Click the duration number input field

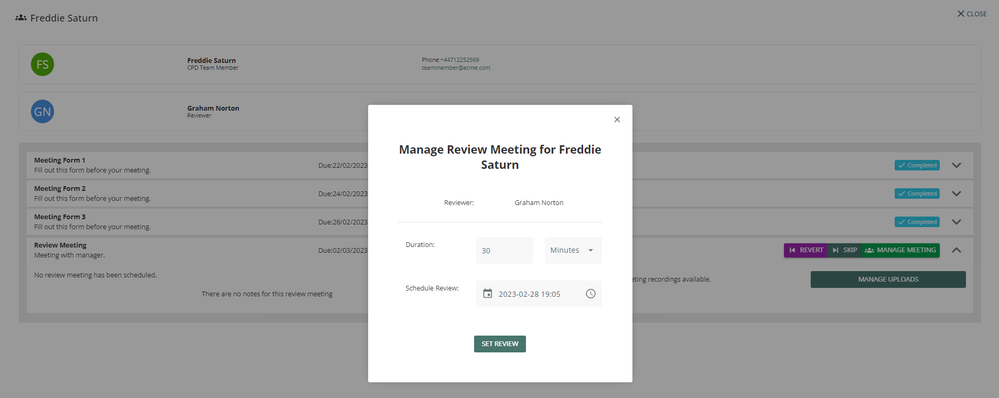(504, 250)
